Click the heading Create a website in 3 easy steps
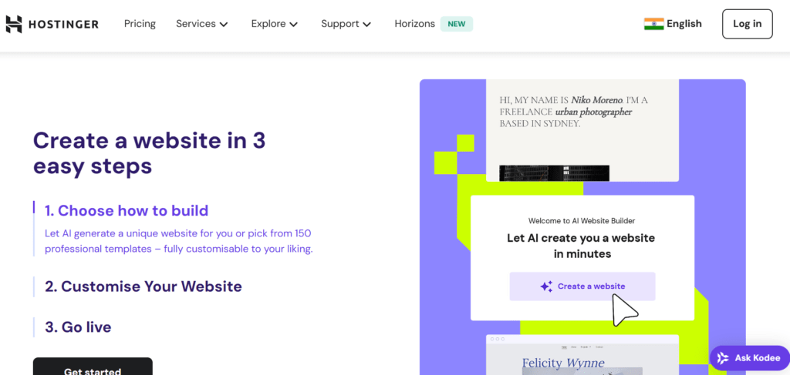The height and width of the screenshot is (375, 790). (149, 153)
